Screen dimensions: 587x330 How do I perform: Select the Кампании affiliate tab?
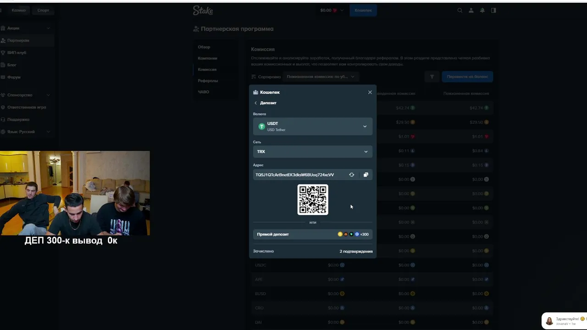pos(208,58)
